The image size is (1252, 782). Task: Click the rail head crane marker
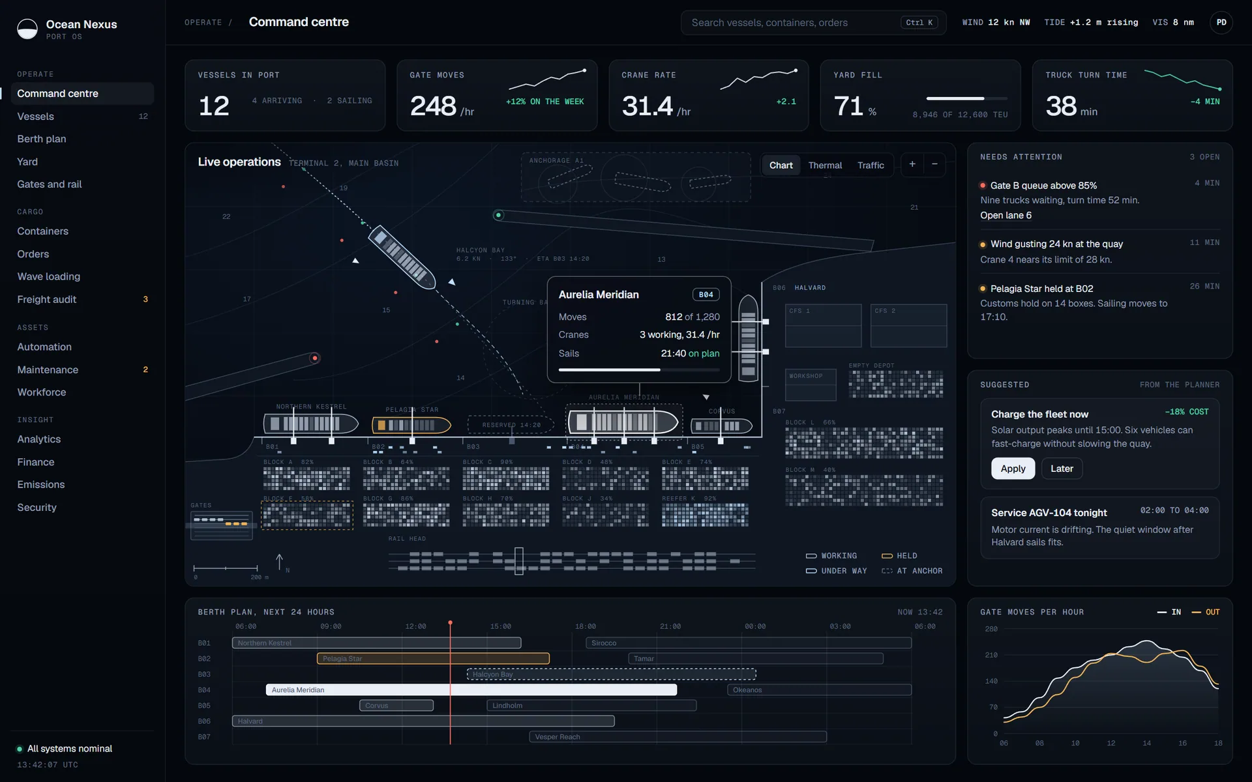tap(519, 561)
